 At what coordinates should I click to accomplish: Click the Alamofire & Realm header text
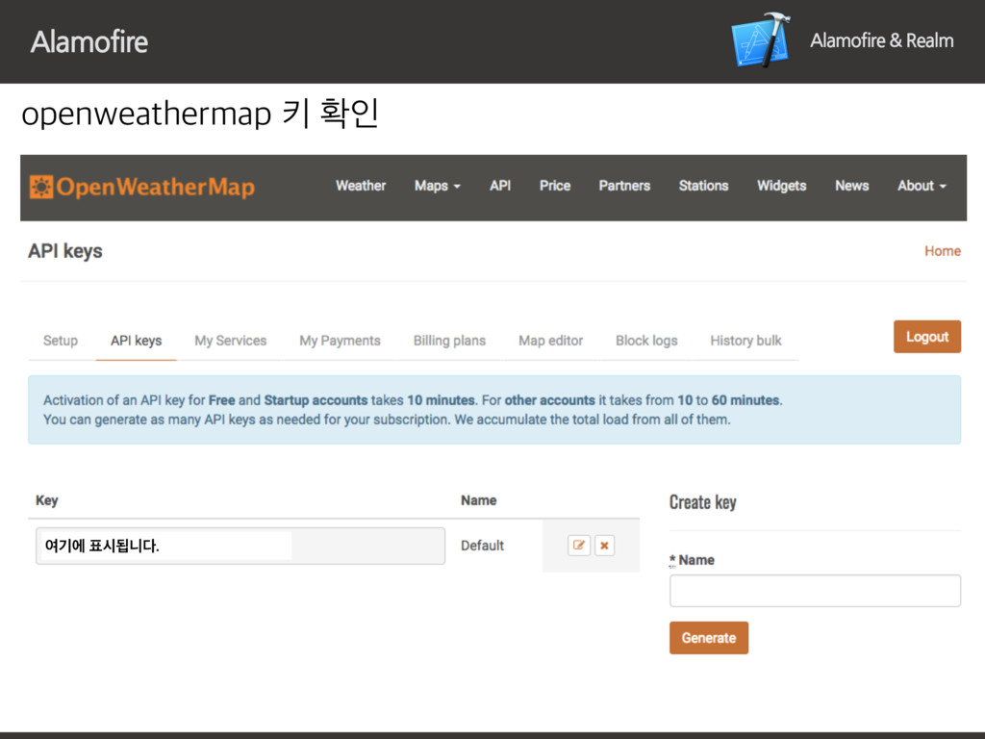tap(882, 40)
